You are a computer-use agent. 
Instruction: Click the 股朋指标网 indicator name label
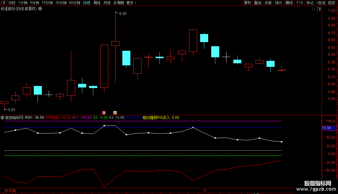(14, 118)
